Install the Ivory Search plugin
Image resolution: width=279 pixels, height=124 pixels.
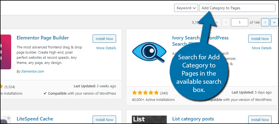260,39
